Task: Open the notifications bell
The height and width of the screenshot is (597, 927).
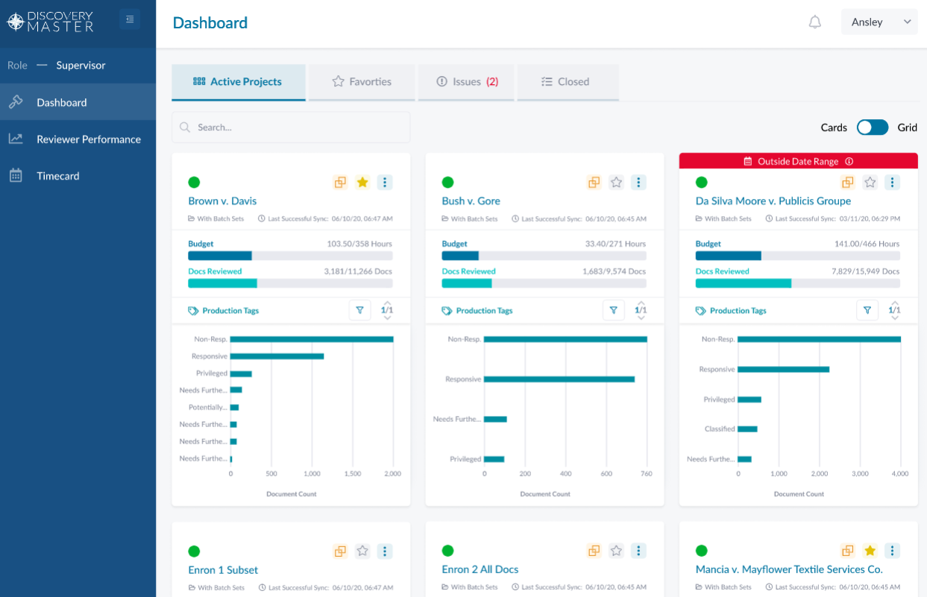Action: pos(815,22)
